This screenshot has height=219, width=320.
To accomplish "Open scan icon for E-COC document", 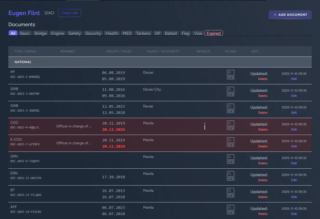I will [230, 142].
